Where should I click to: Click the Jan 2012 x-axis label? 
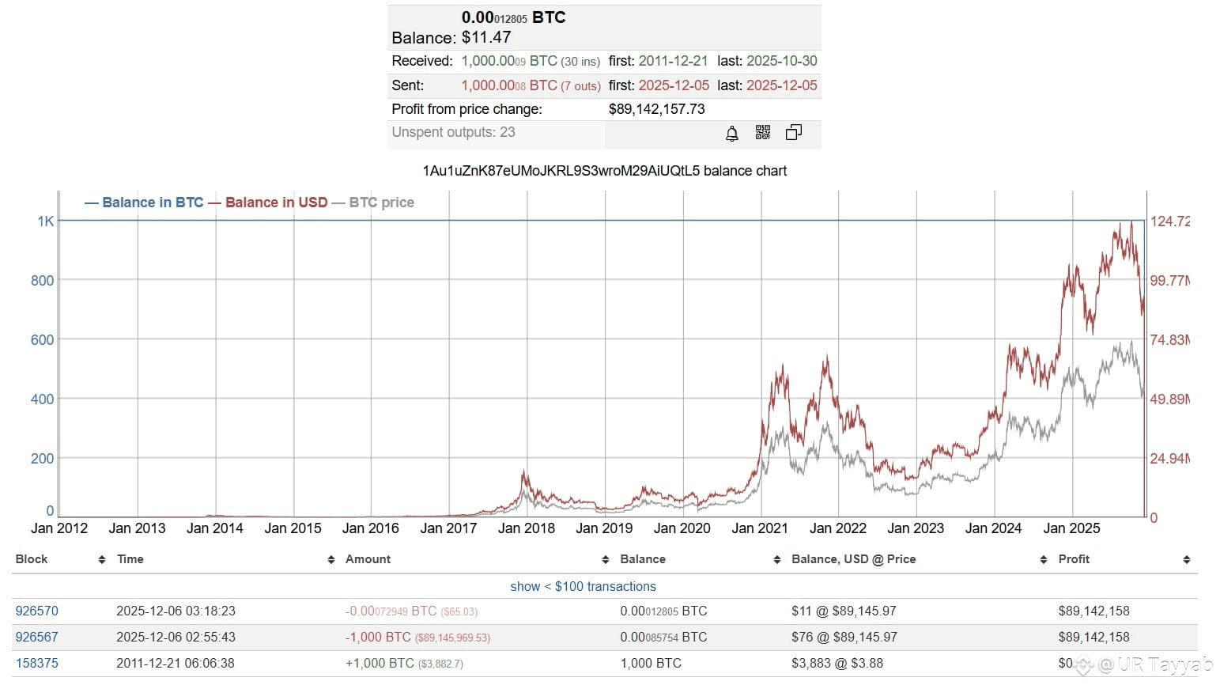tap(59, 528)
